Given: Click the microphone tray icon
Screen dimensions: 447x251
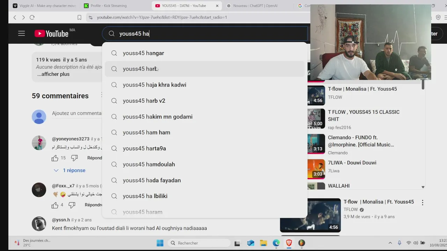Looking at the screenshot, I should click(x=400, y=243).
